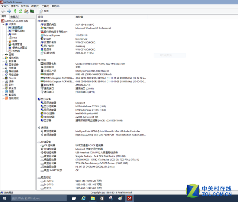
Task: Click the 系统内存 memory row icon
Action: coord(42,74)
